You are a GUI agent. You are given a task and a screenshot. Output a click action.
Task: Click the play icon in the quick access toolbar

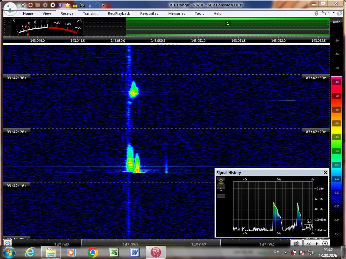coord(45,5)
